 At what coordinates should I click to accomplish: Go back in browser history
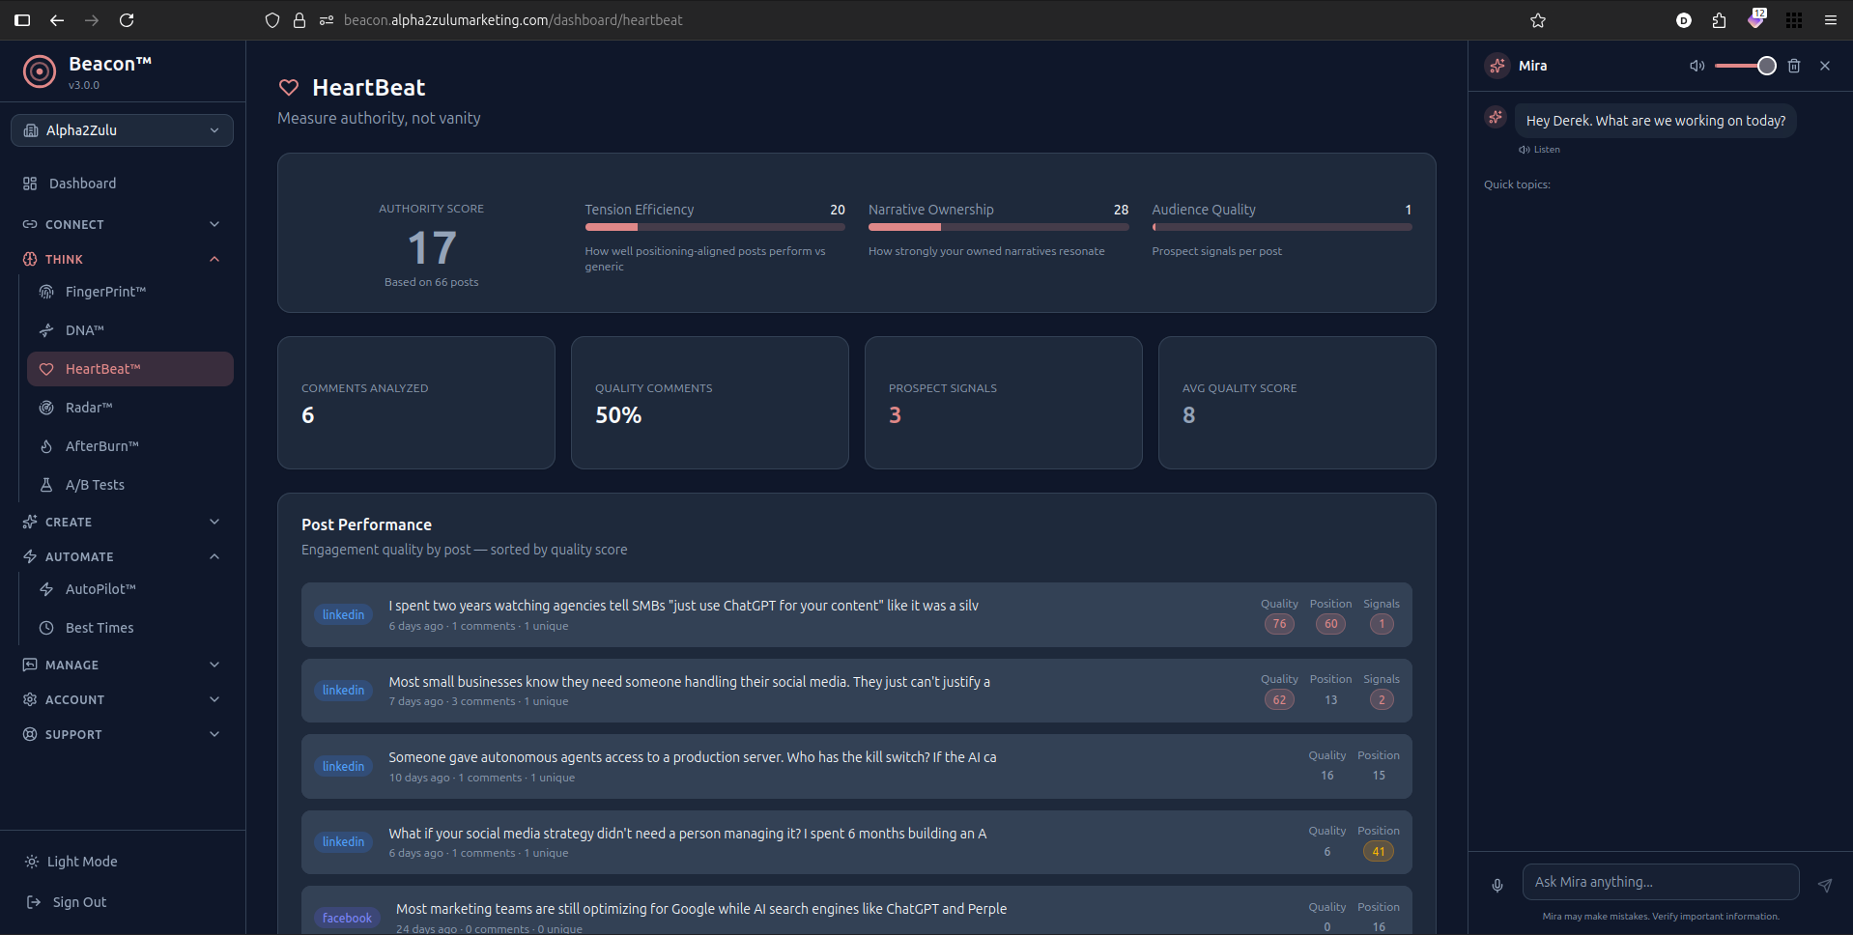click(57, 19)
